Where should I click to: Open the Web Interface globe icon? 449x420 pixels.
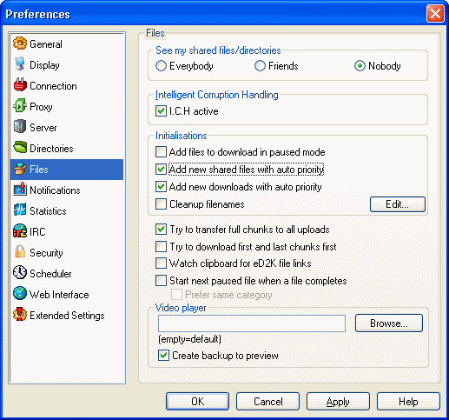pyautogui.click(x=20, y=294)
